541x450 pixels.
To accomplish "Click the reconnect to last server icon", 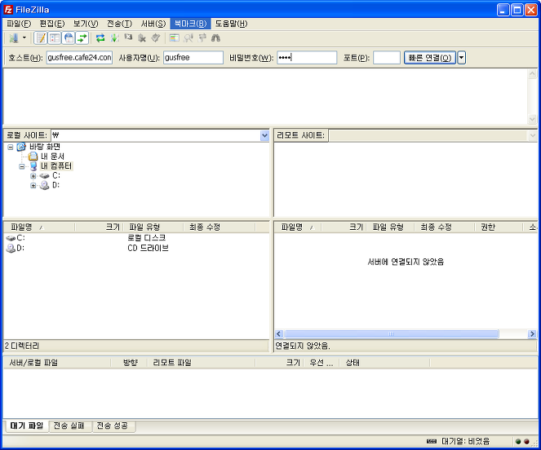I will click(x=156, y=38).
